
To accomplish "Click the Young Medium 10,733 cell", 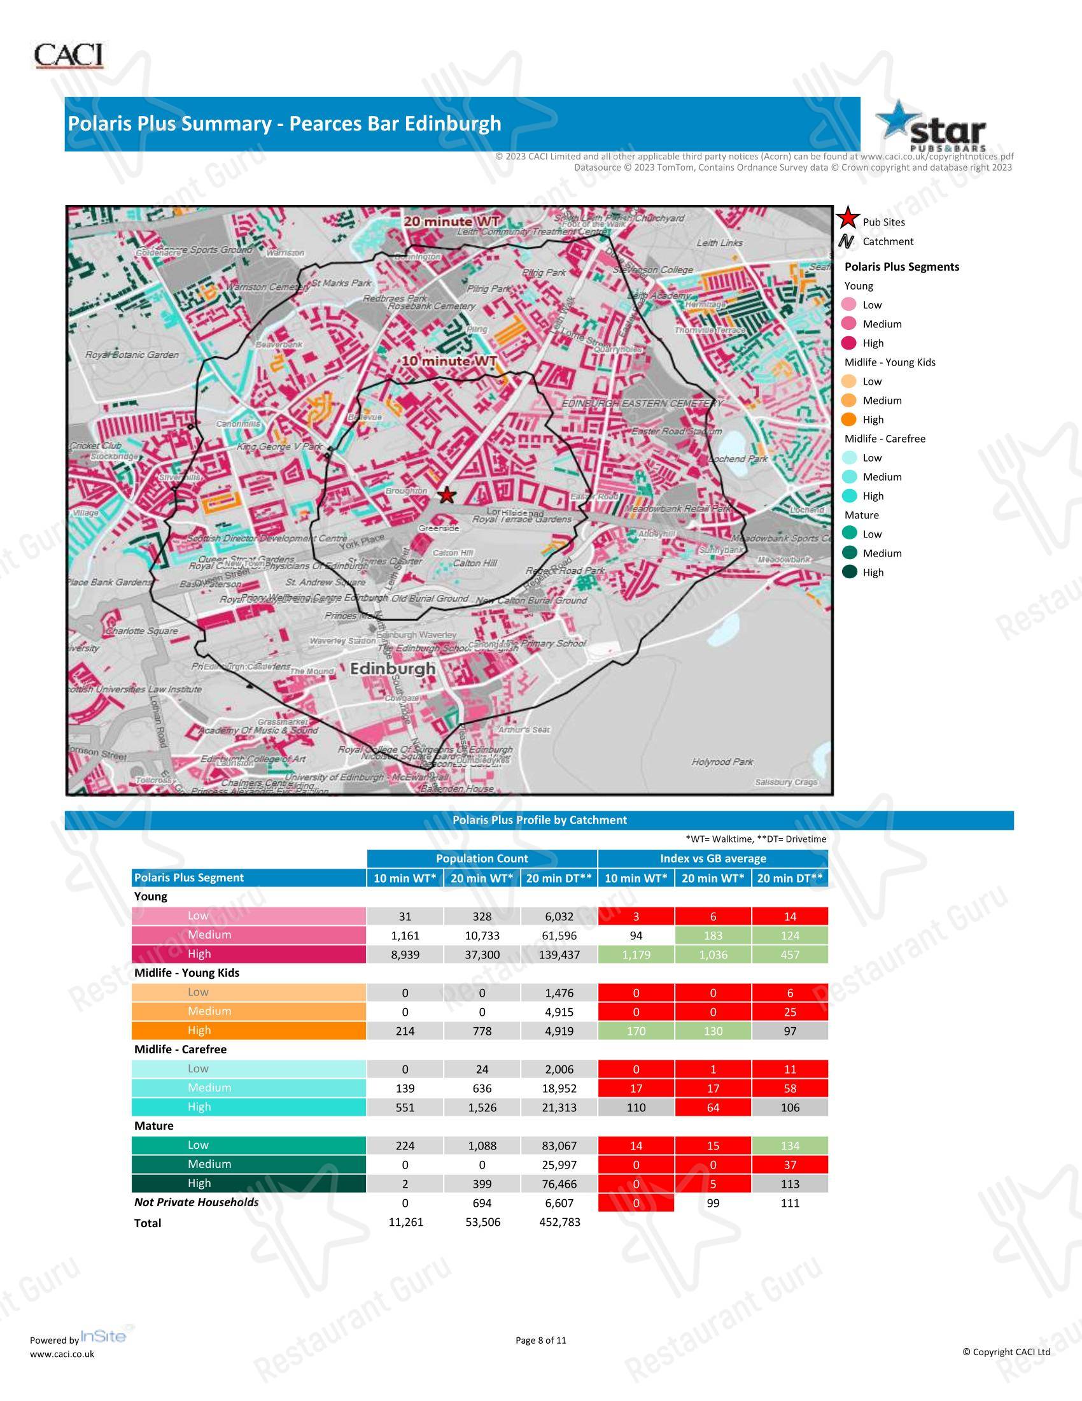I will pyautogui.click(x=482, y=935).
